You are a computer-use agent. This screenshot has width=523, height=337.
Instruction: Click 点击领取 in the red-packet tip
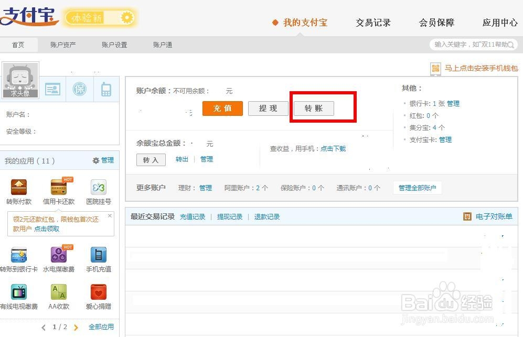47,229
